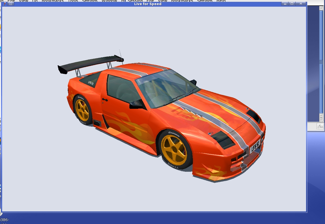
Task: Click the scrollbar thumb grip in the background window
Action: 321,62
